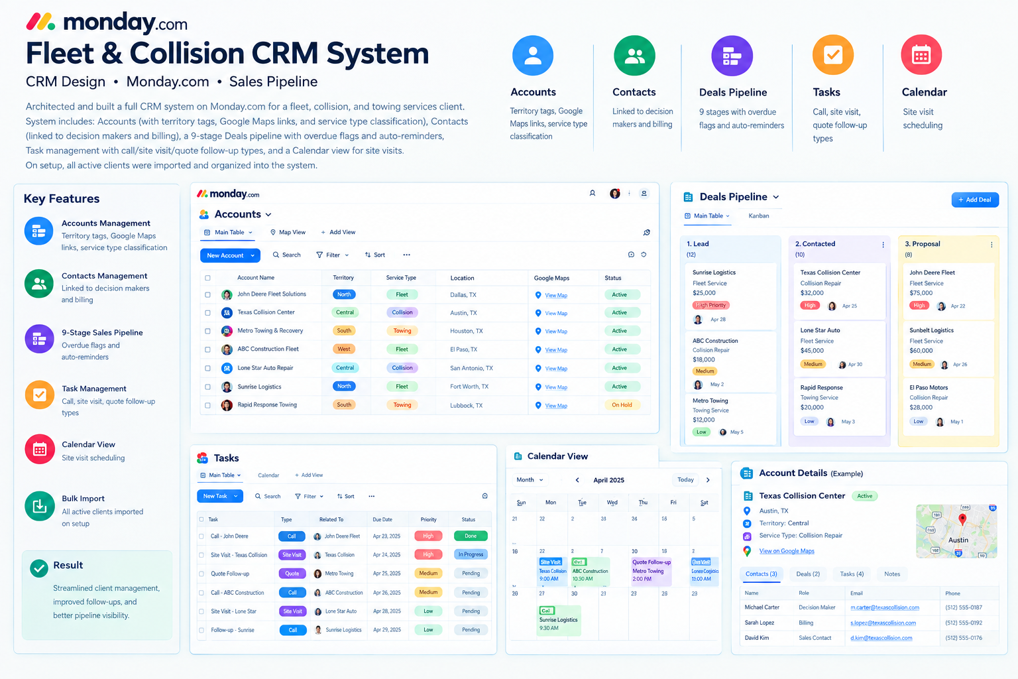Switch to Kanban tab in Deals Pipeline
1018x679 pixels.
click(x=759, y=216)
